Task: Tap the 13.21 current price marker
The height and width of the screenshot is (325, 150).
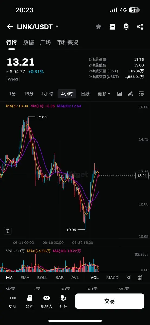Action: pyautogui.click(x=142, y=176)
